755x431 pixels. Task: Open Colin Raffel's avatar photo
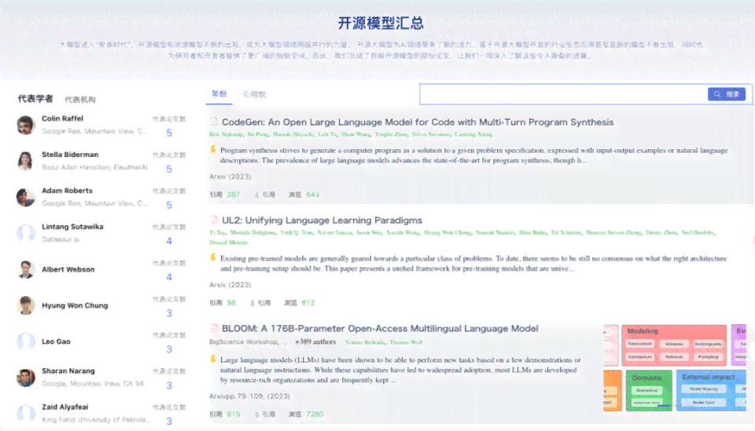(25, 125)
